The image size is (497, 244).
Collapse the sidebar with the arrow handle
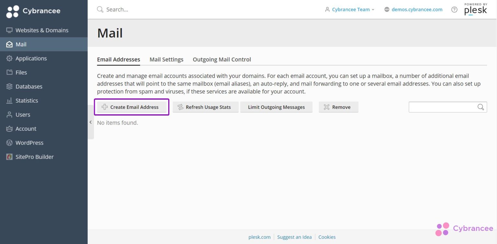[91, 122]
